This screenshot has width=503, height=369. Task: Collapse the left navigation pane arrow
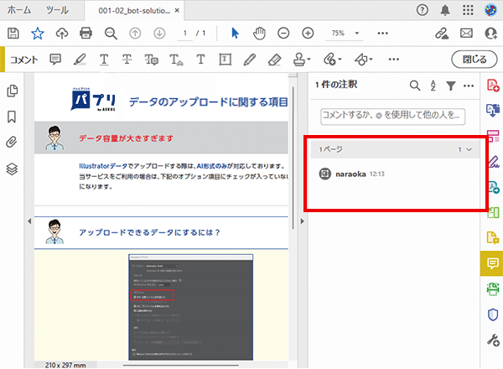29,221
